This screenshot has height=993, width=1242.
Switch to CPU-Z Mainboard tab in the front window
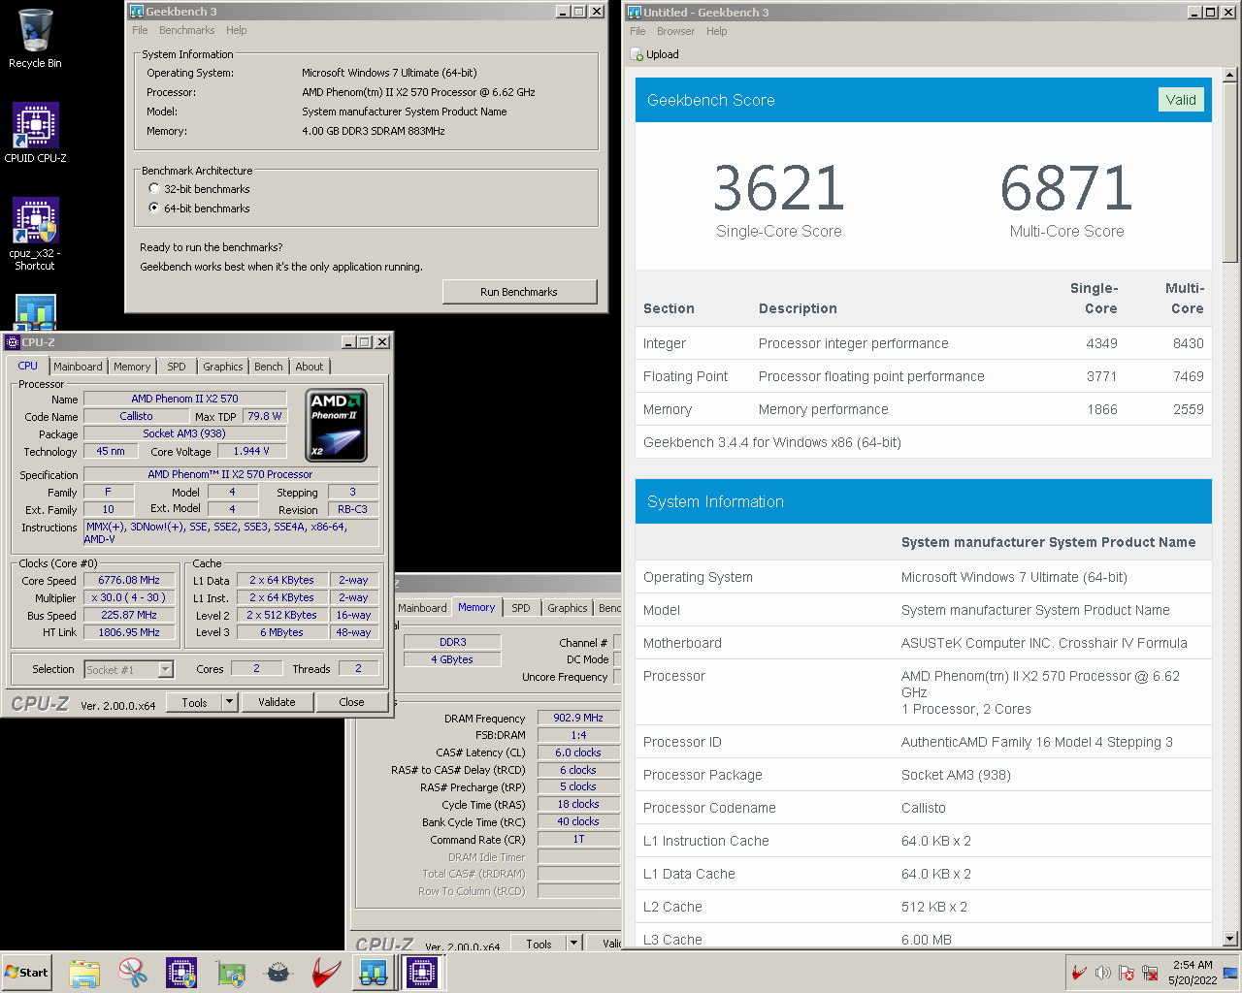click(x=78, y=367)
